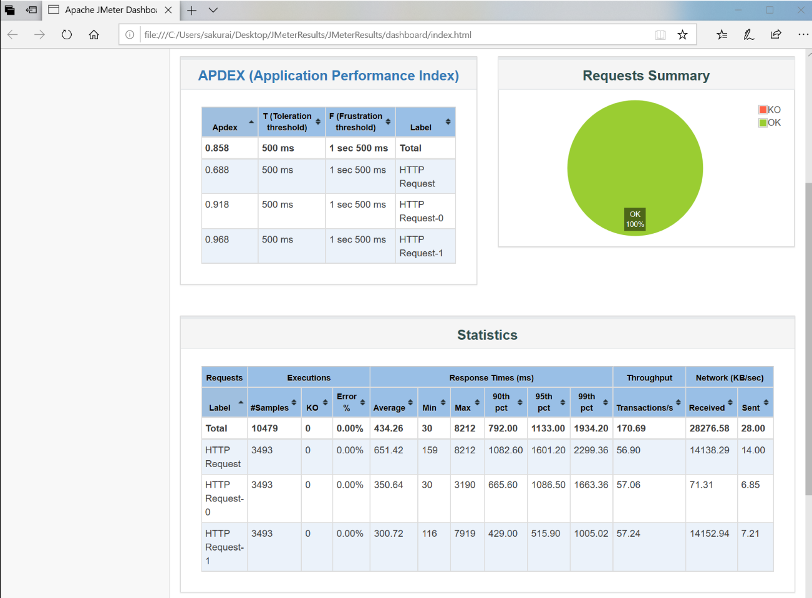
Task: Click the Add to favorites star
Action: pyautogui.click(x=682, y=35)
